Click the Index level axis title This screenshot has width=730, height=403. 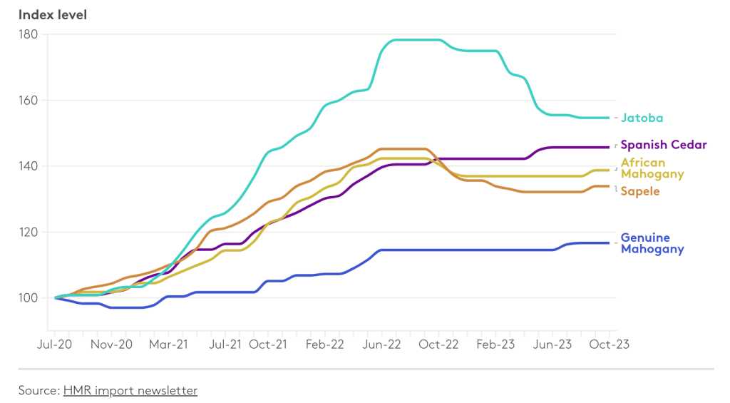pos(53,14)
